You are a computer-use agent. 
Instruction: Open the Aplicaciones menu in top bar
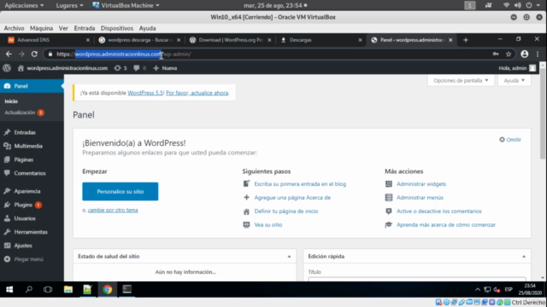pyautogui.click(x=24, y=5)
